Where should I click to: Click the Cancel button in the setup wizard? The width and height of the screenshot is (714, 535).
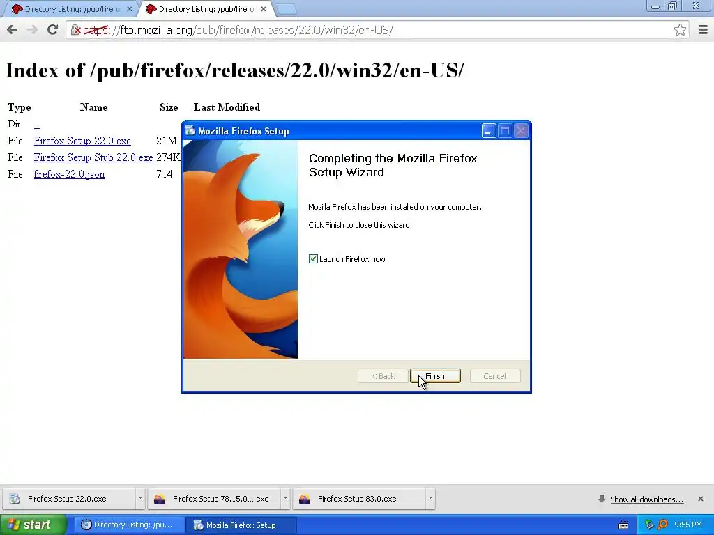tap(495, 376)
